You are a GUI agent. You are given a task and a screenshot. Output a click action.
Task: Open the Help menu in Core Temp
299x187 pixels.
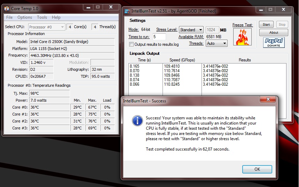[x=56, y=17]
